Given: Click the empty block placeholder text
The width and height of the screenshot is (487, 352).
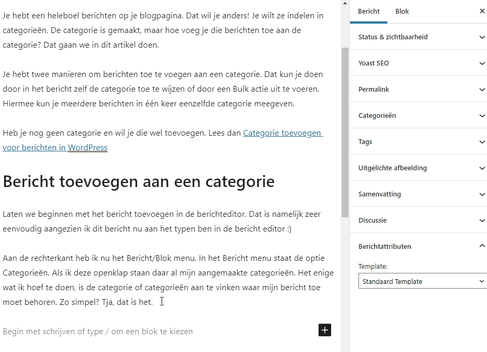Looking at the screenshot, I should click(98, 332).
